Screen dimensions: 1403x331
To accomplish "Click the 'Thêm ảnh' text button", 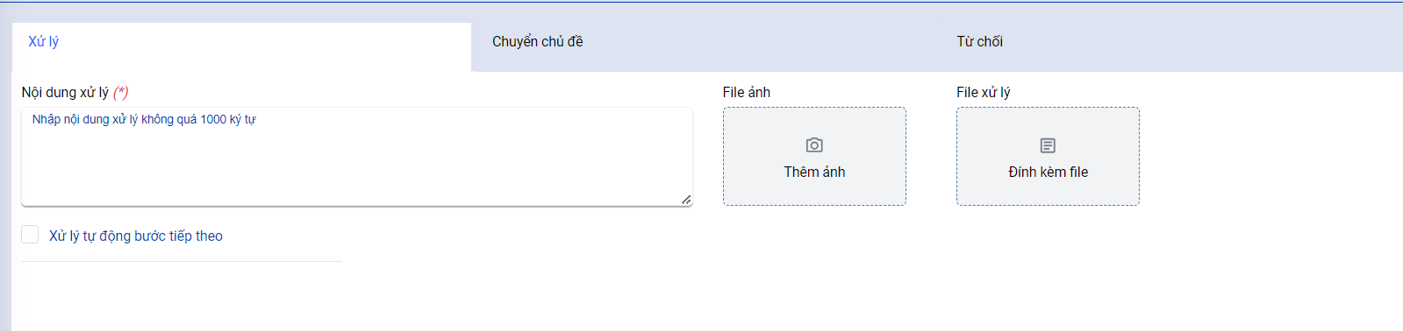I will (x=814, y=172).
